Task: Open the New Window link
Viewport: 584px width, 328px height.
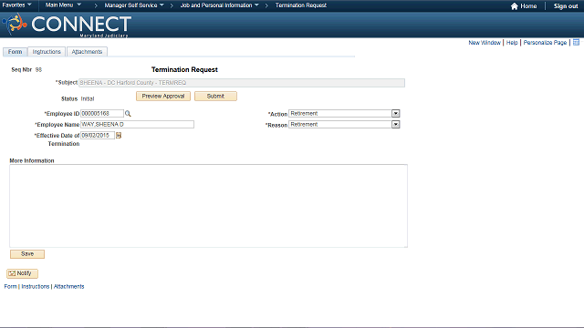Action: (x=485, y=43)
